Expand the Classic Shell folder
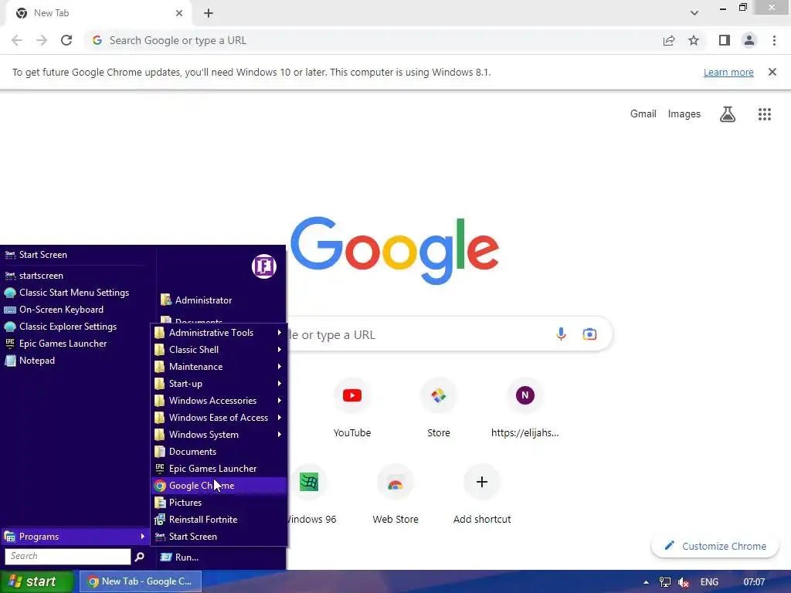Screen dimensions: 791x593 219,350
